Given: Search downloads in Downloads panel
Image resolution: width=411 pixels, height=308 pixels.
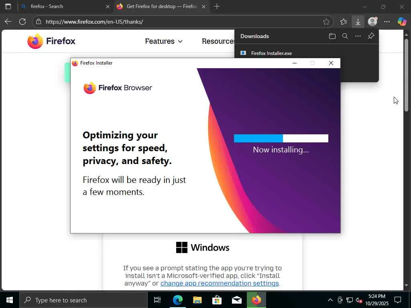Looking at the screenshot, I should [x=345, y=36].
